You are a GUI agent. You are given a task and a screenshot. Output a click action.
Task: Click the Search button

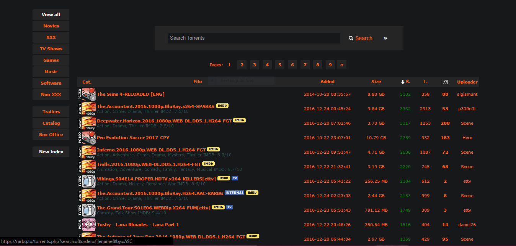point(361,38)
